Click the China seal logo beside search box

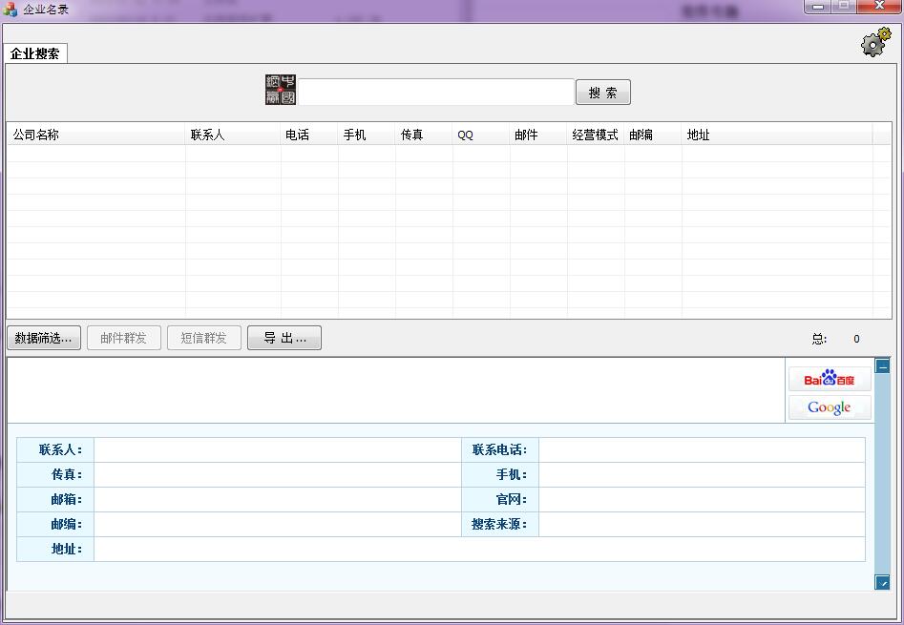281,91
